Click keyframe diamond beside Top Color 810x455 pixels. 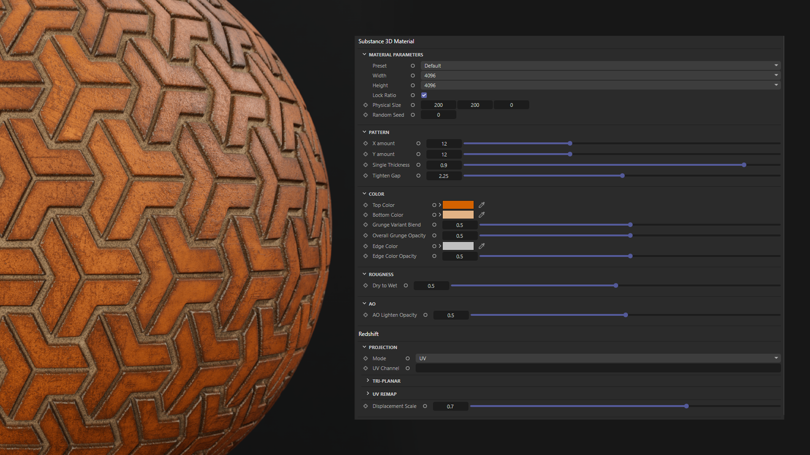pos(365,205)
